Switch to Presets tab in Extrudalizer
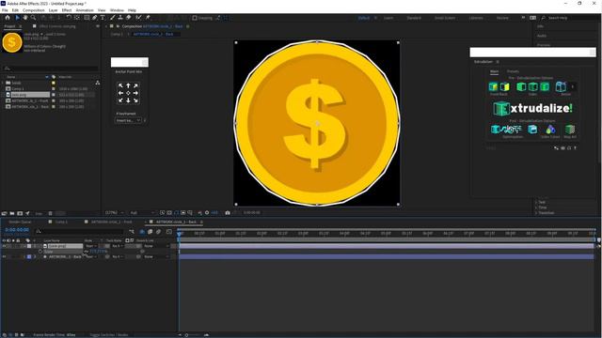Screen dimensions: 602x338 click(513, 71)
